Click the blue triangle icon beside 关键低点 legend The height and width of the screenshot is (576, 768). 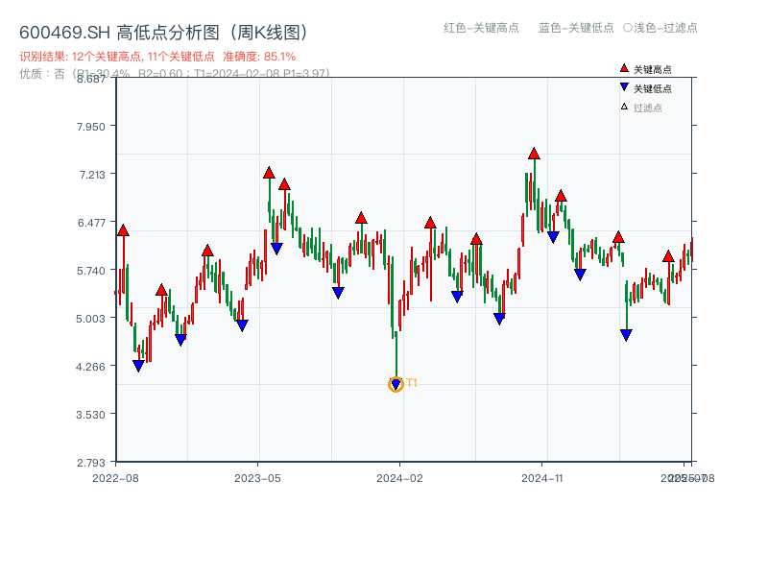click(624, 87)
